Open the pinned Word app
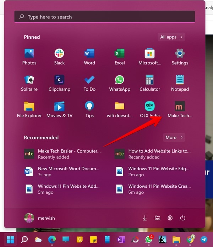The width and height of the screenshot is (213, 247). click(89, 57)
